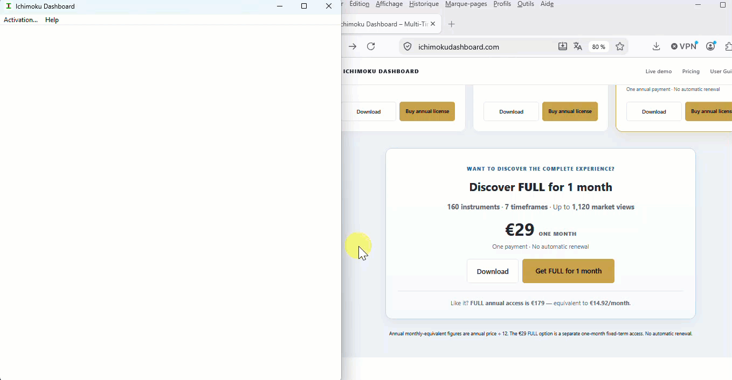Open the browser Aide menu

tap(547, 4)
